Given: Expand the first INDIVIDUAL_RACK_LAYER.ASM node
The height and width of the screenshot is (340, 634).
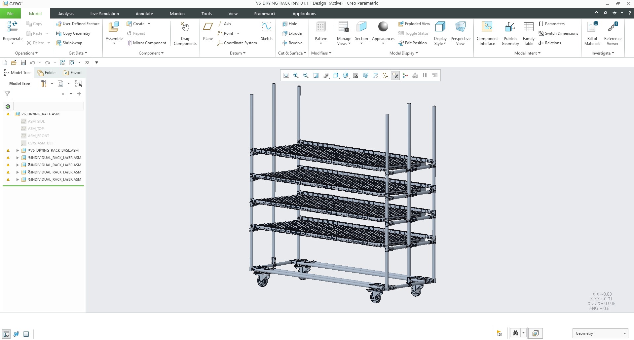Looking at the screenshot, I should click(x=18, y=158).
